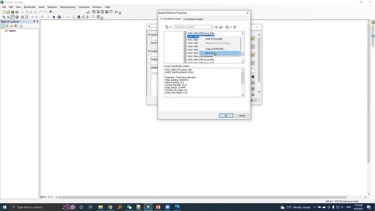Screen dimensions: 375x211
Task: Open the ModelBuilder window icon
Action: [x=117, y=12]
